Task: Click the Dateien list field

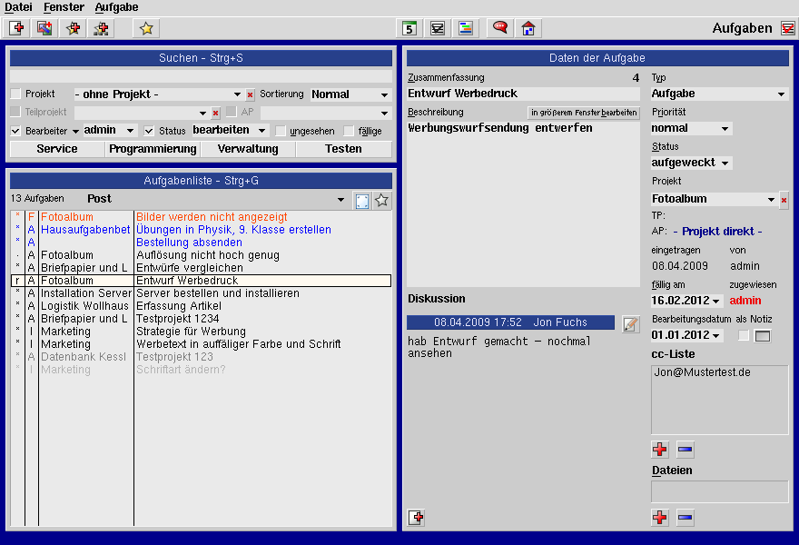Action: tap(719, 492)
